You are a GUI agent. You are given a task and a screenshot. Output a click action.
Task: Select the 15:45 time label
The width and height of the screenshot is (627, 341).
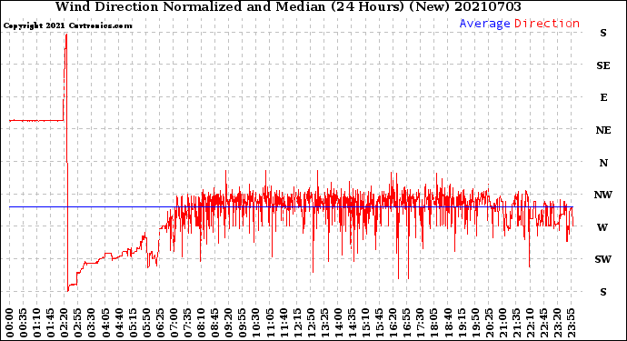[379, 324]
